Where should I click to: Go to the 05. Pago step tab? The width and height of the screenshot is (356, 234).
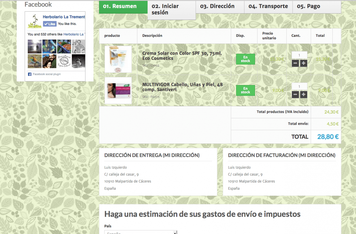pos(317,7)
